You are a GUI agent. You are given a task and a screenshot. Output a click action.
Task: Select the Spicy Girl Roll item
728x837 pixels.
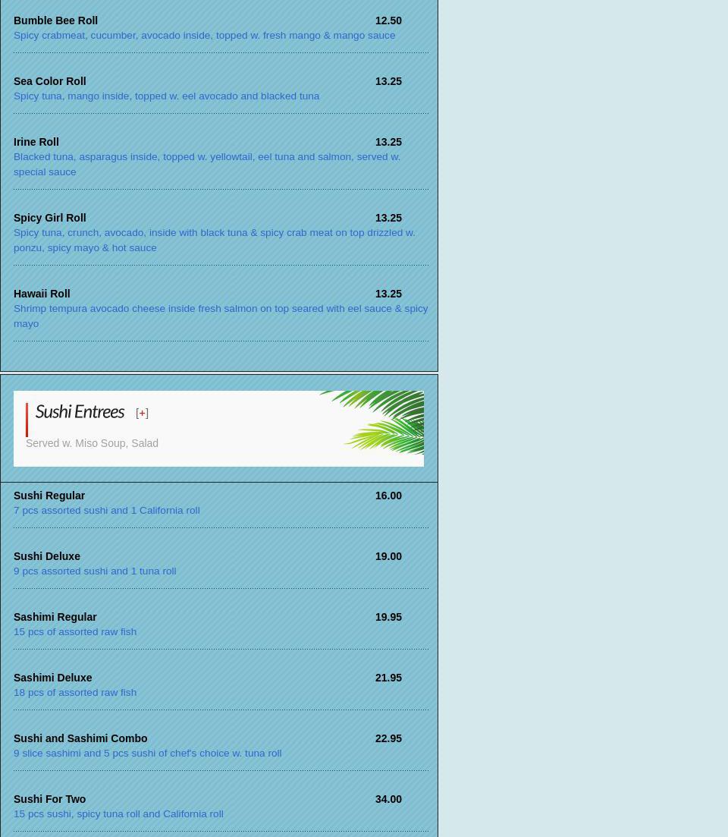click(49, 218)
